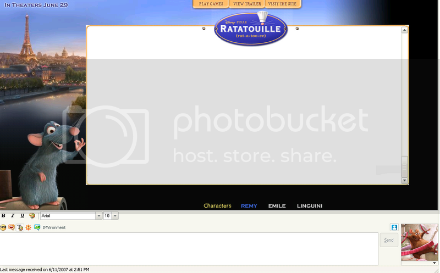Screen dimensions: 440x273
Task: Select the LINGUINI character tab
Action: coord(310,206)
